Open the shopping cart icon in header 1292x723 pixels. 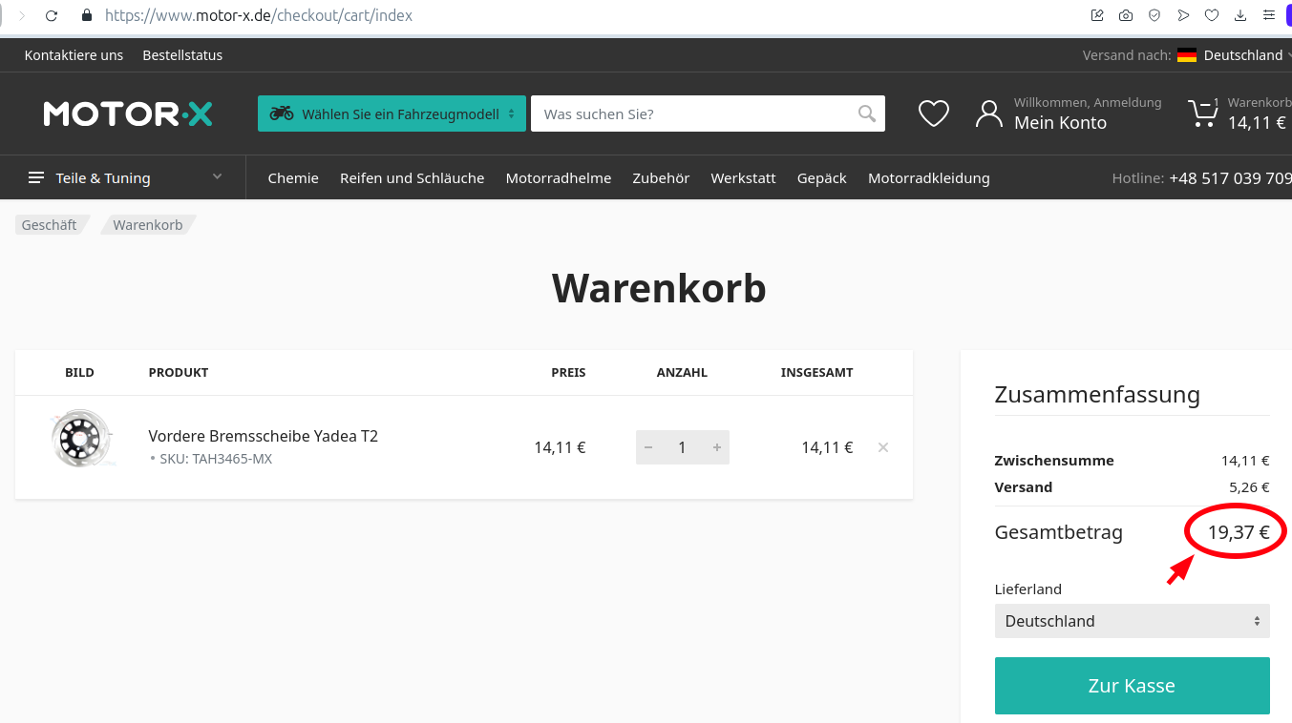(x=1203, y=114)
